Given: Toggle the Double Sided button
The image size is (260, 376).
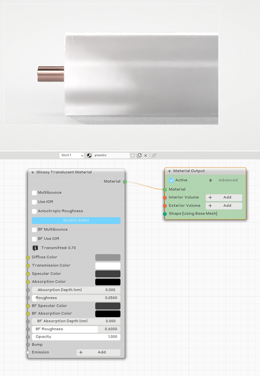Looking at the screenshot, I should point(76,220).
